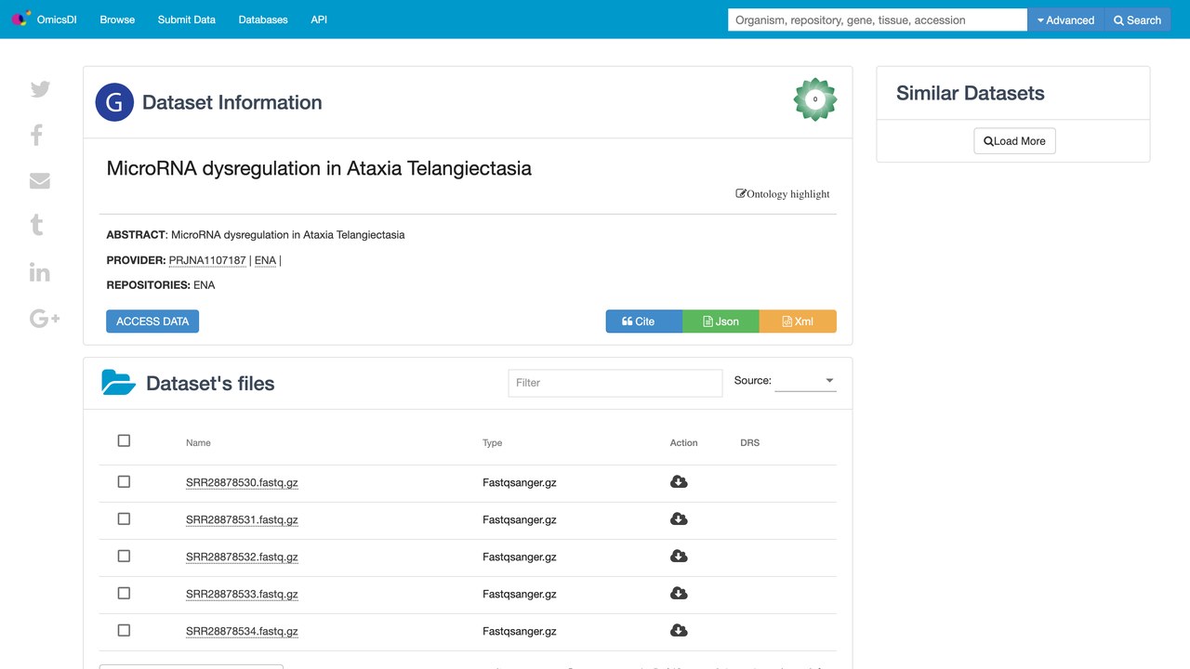This screenshot has height=669, width=1190.
Task: Open the PRJNA1107187 provider link
Action: coord(207,260)
